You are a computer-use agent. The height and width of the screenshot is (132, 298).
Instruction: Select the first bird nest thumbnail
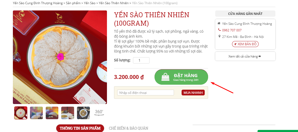[x=21, y=113]
